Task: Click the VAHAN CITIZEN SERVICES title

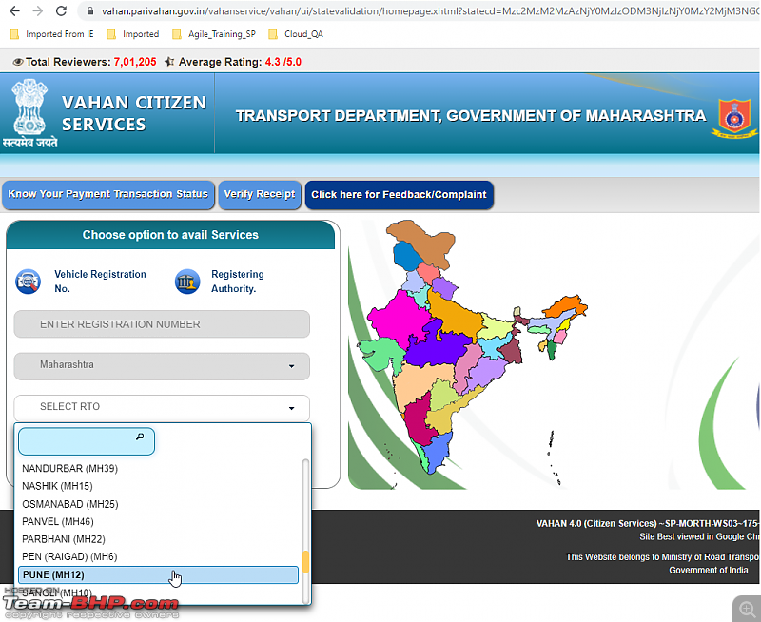Action: 134,113
